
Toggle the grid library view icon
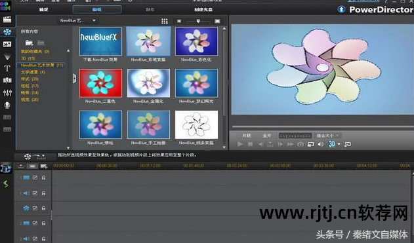(x=165, y=21)
